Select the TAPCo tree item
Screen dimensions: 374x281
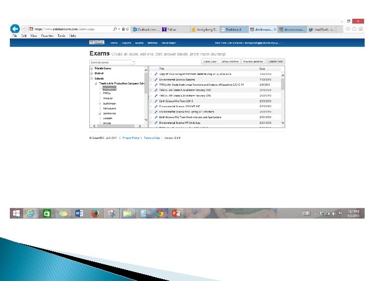pos(106,93)
